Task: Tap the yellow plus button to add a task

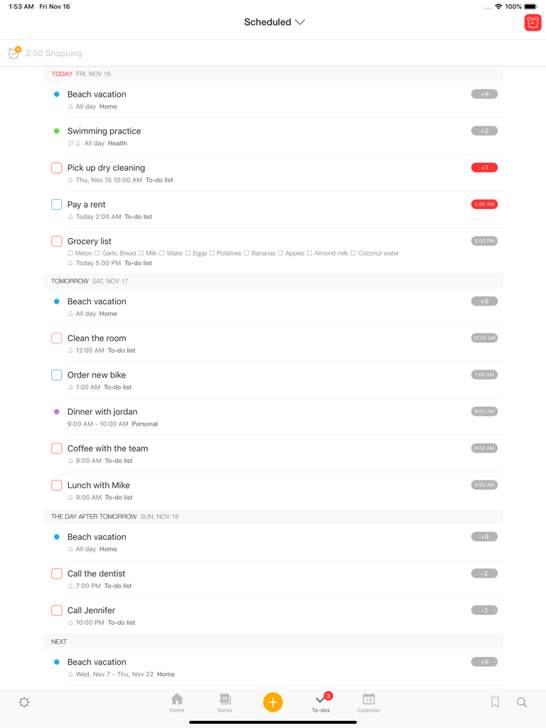Action: pos(273,702)
